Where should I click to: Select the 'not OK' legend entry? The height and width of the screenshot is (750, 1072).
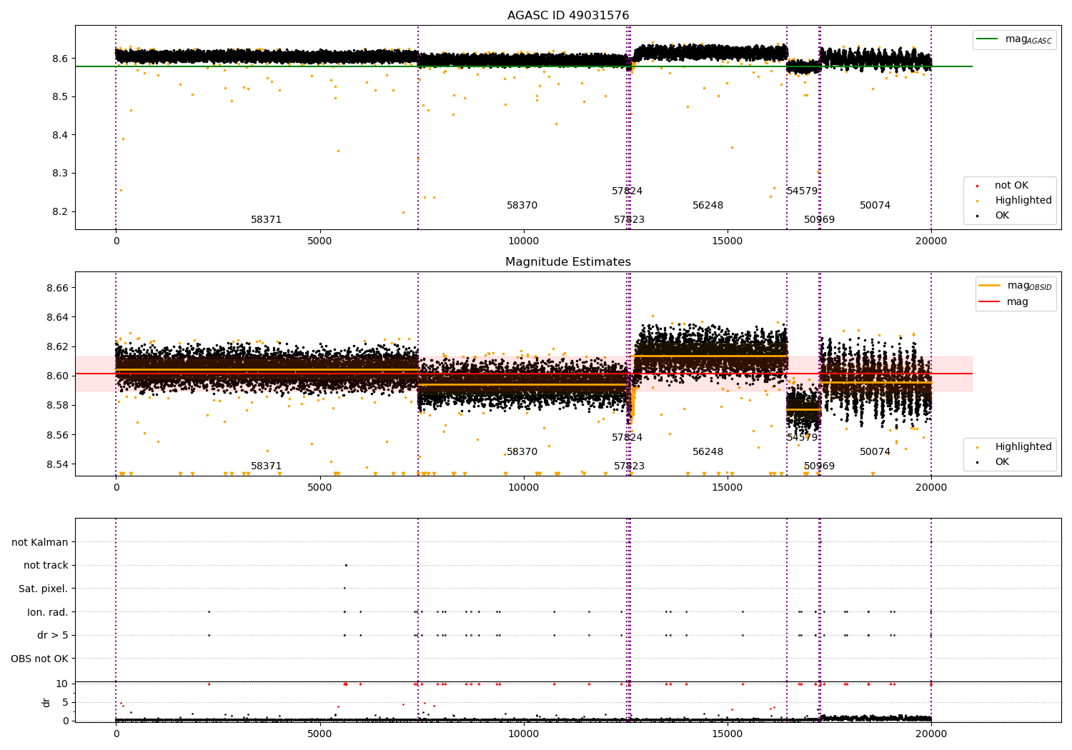(1003, 186)
